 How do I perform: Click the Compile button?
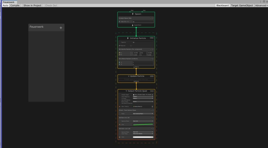(15, 5)
